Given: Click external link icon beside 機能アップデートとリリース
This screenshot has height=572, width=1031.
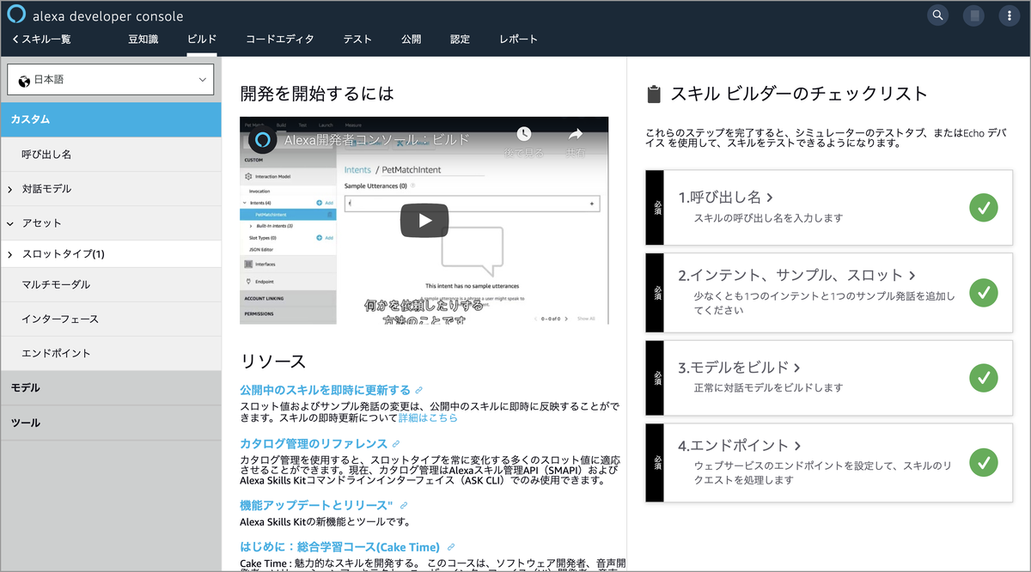Looking at the screenshot, I should pyautogui.click(x=403, y=506).
